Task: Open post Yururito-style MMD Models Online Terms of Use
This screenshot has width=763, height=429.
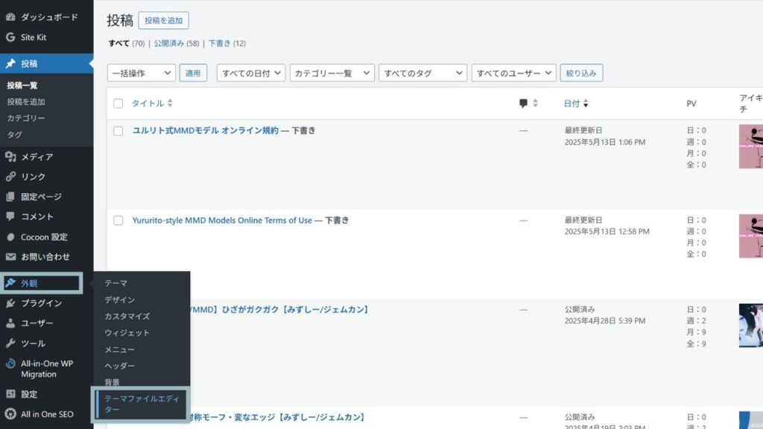Action: tap(222, 220)
